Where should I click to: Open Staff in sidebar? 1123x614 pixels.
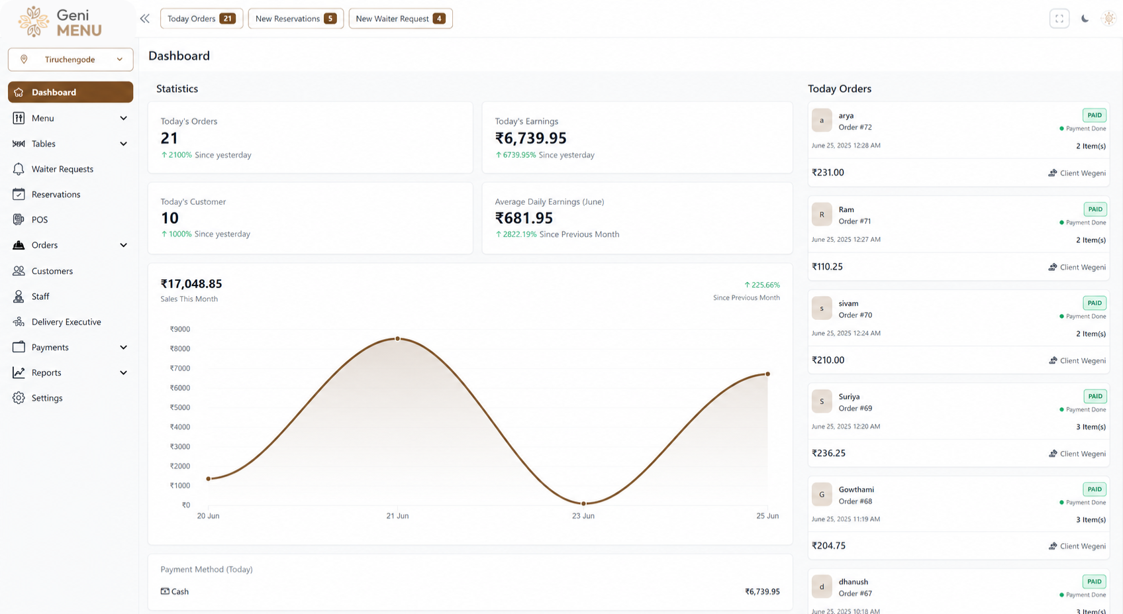(70, 296)
